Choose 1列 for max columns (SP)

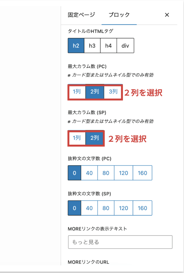coord(77,138)
